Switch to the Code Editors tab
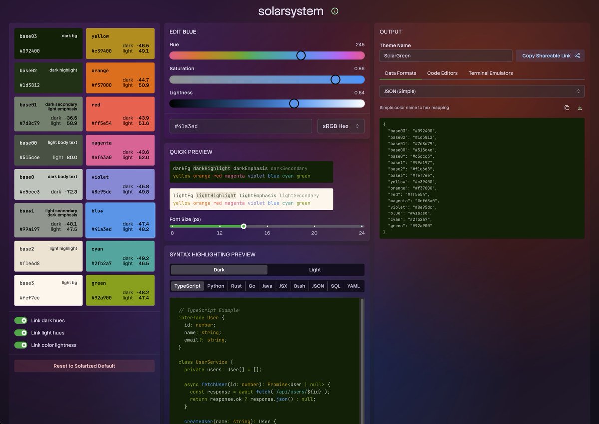Screen dimensions: 599x424 442,73
